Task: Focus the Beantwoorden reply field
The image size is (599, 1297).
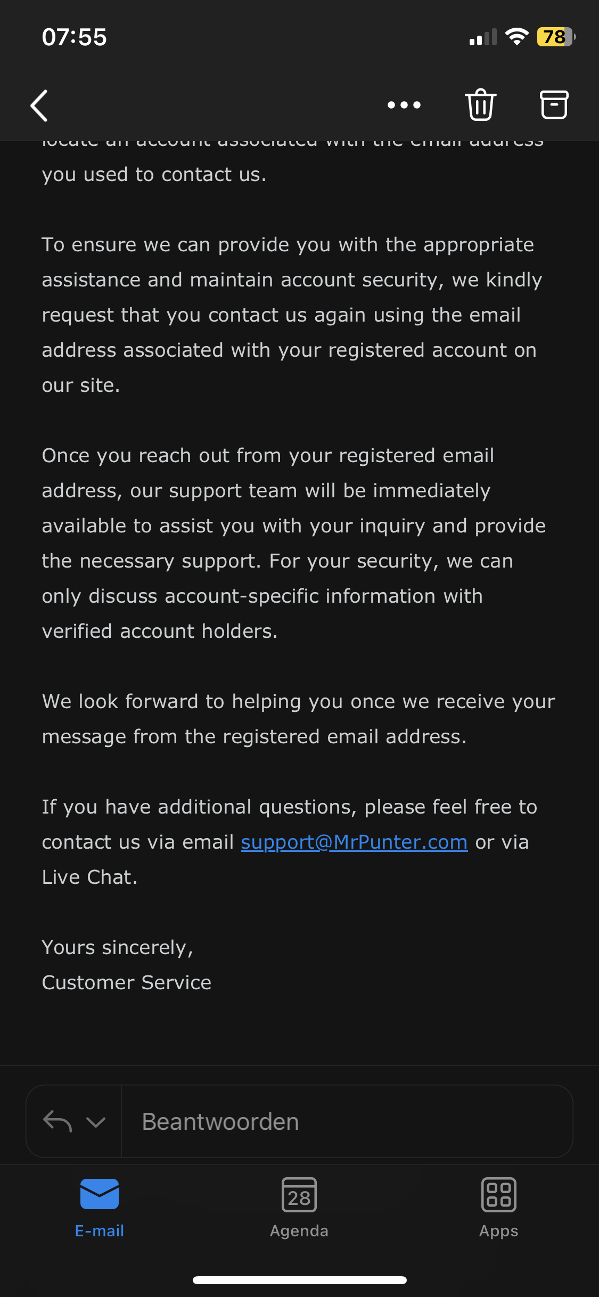Action: (x=346, y=1121)
